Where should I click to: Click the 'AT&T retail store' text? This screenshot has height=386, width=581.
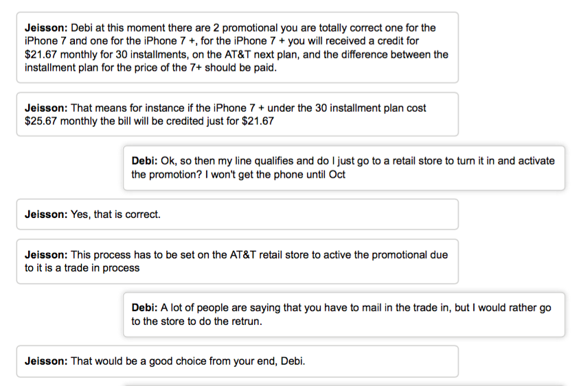(x=269, y=254)
